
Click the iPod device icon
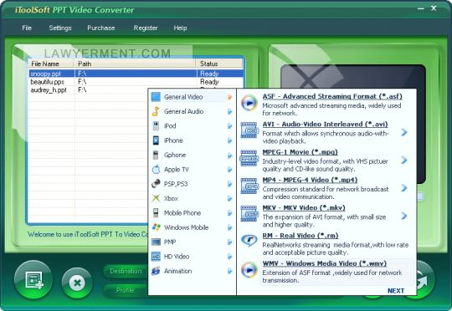coord(156,126)
